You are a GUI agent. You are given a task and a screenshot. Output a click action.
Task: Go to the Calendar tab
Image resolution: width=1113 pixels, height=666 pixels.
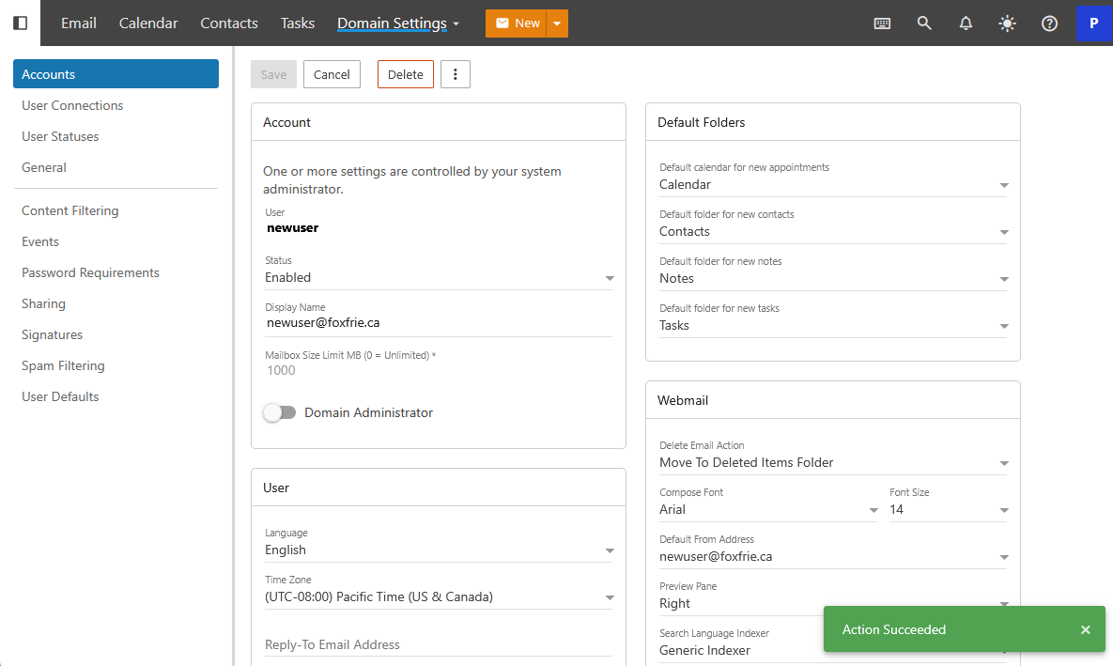pyautogui.click(x=148, y=23)
